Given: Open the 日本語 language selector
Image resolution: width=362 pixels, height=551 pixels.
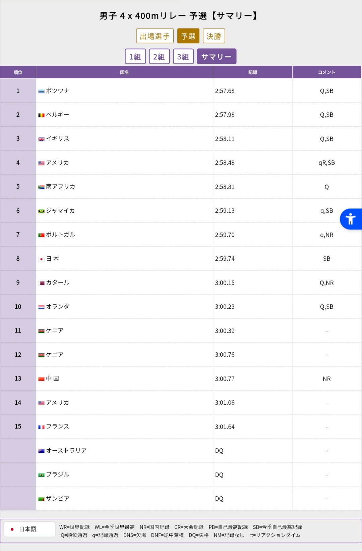Looking at the screenshot, I should click(x=29, y=529).
